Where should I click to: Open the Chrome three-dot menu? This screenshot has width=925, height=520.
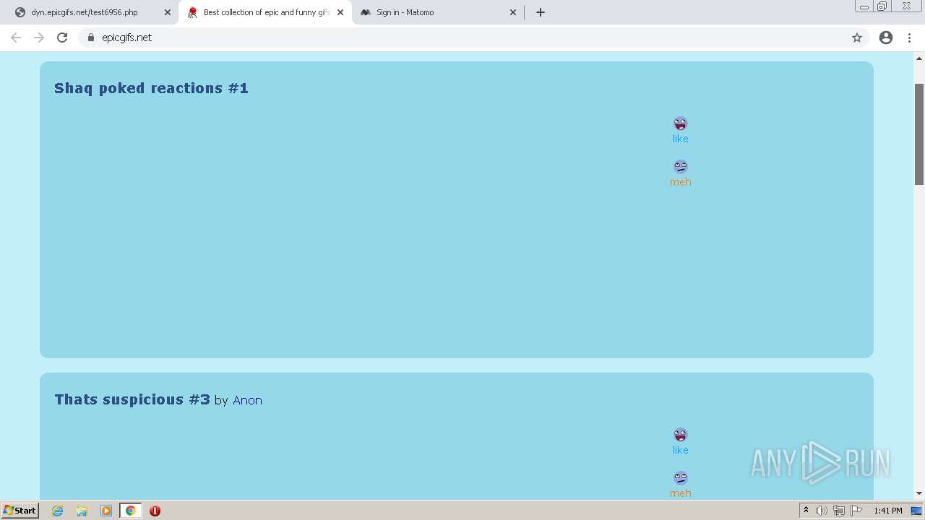pos(910,38)
